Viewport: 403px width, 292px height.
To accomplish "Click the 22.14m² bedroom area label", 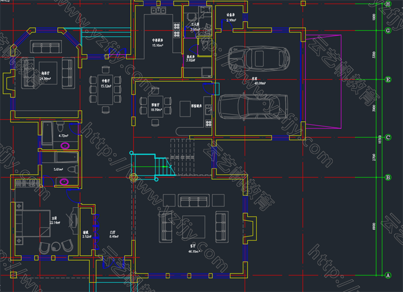I will (x=54, y=222).
